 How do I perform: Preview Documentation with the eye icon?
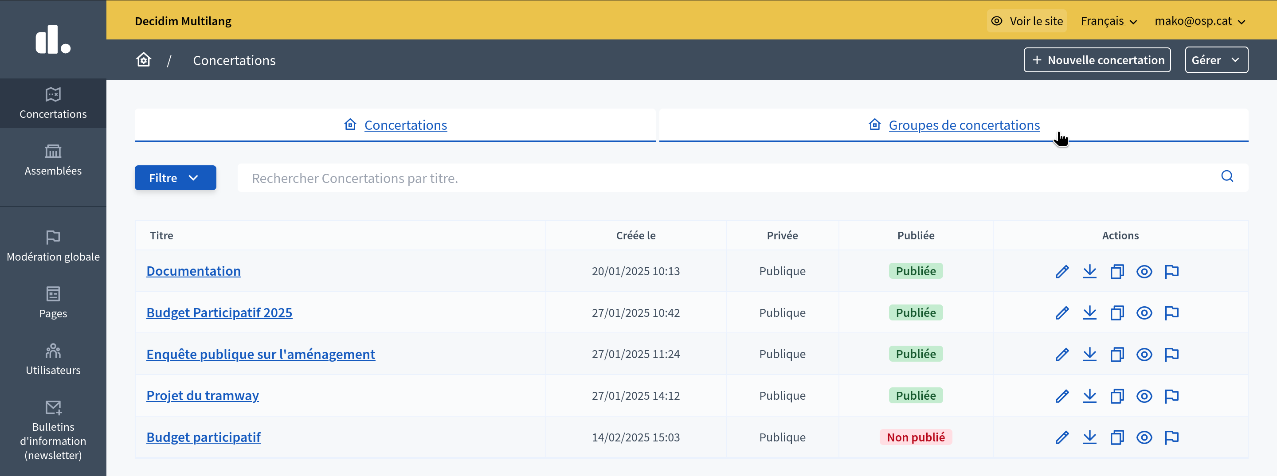1144,271
